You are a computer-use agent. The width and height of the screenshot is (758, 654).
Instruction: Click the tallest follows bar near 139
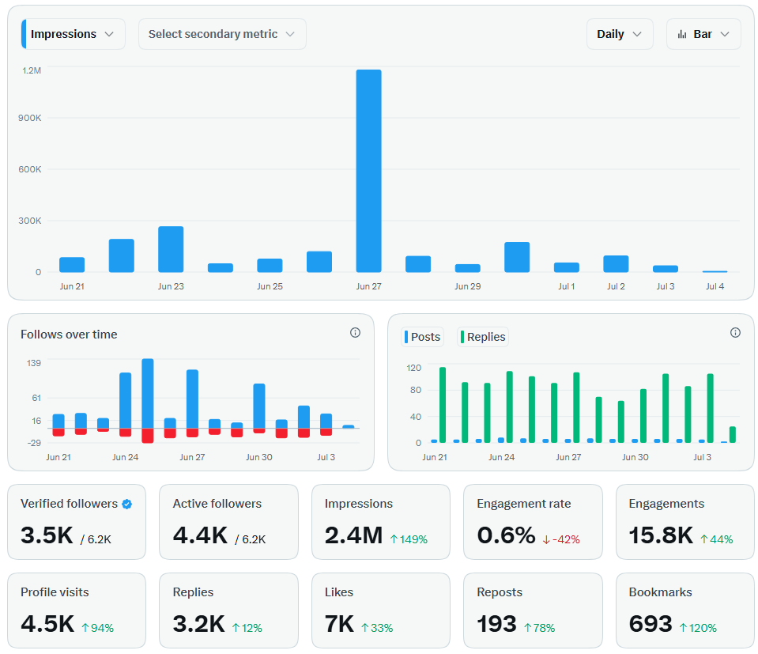tap(148, 393)
